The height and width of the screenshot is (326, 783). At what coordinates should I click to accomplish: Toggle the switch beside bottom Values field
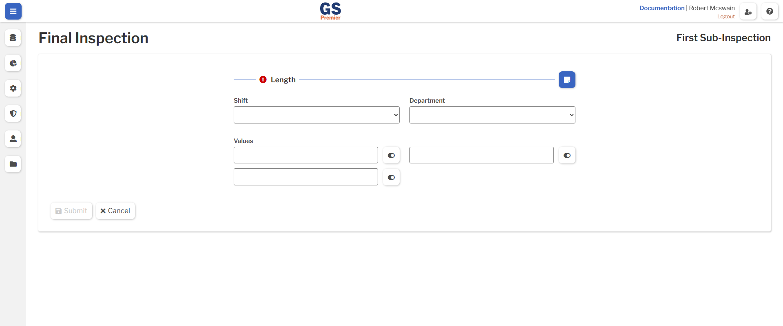point(391,177)
